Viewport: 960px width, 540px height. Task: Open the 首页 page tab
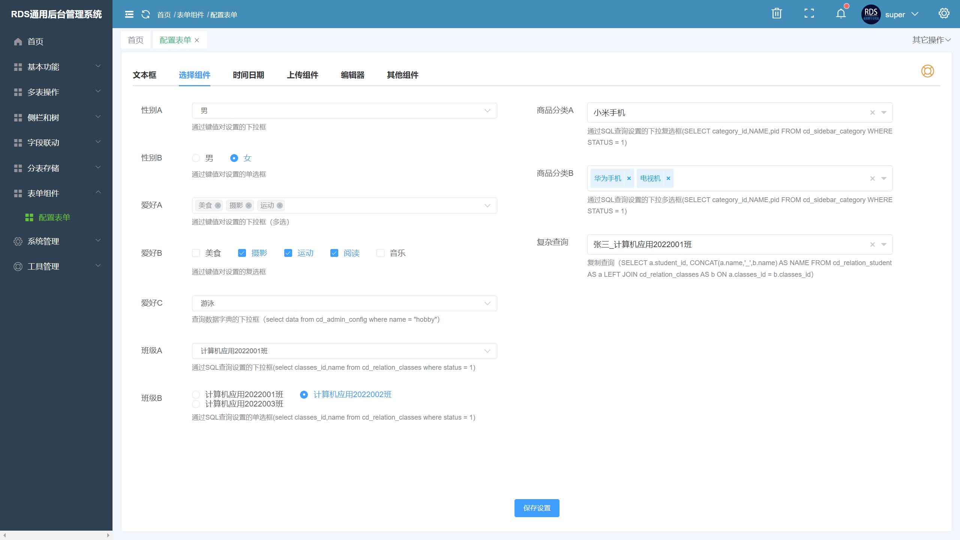135,40
